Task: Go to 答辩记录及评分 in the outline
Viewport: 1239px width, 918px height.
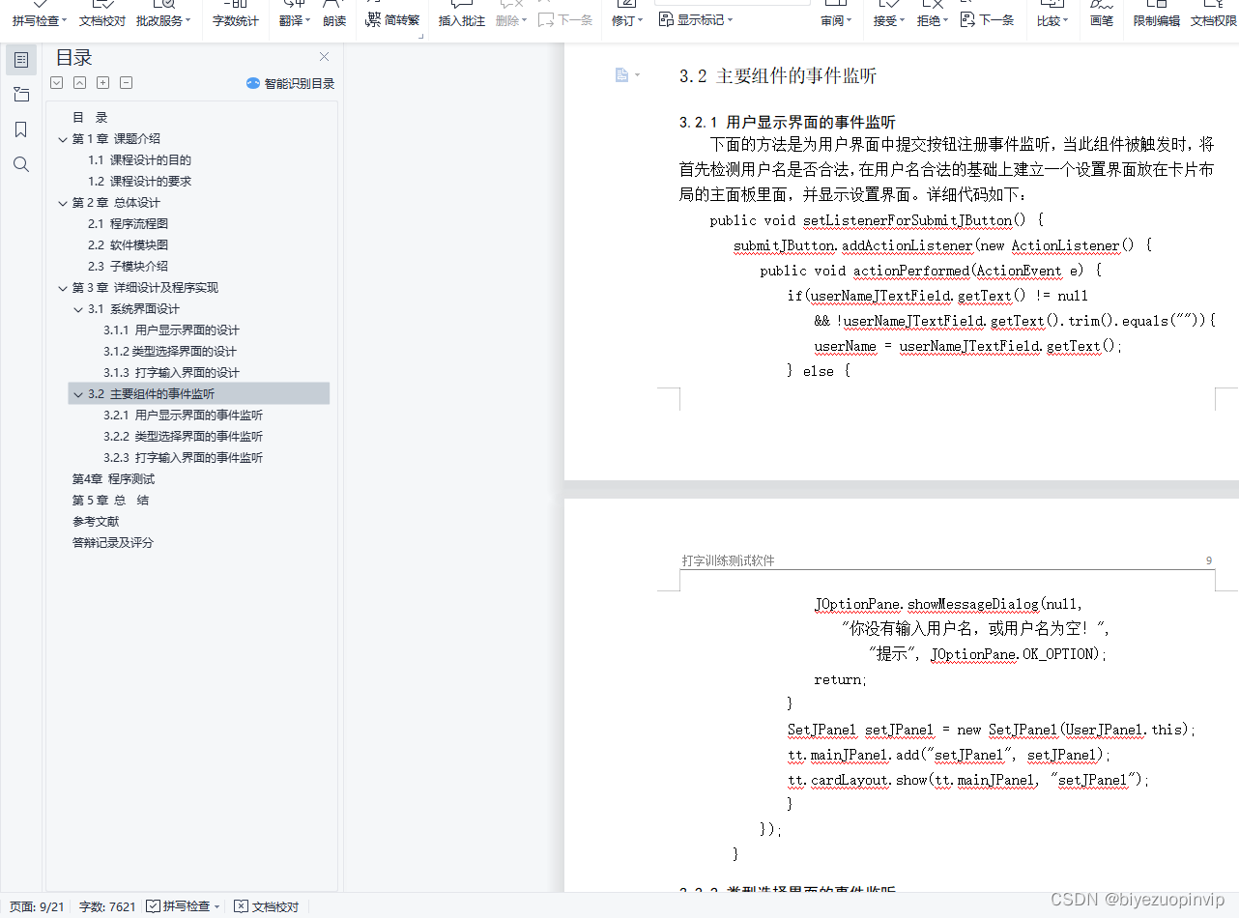Action: [x=112, y=543]
